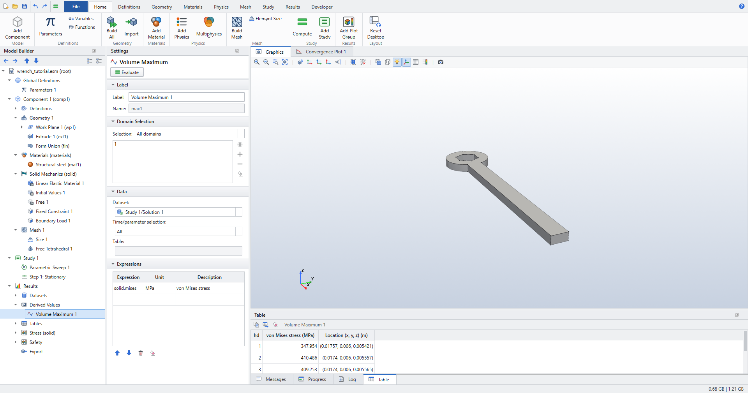The image size is (748, 393).
Task: Click the Evaluate button
Action: [x=127, y=72]
